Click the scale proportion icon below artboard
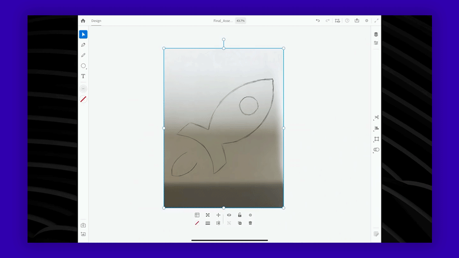The width and height of the screenshot is (459, 258). tap(208, 215)
